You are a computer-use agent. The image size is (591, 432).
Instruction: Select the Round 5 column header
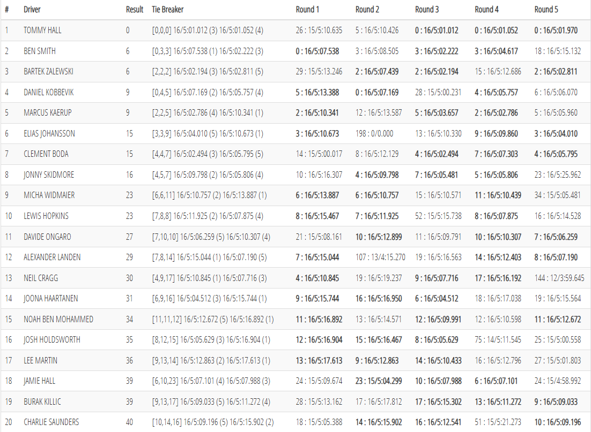pos(546,10)
